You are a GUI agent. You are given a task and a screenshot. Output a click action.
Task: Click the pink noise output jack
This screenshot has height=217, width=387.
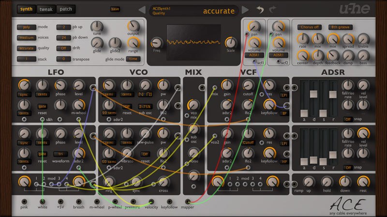point(24,202)
